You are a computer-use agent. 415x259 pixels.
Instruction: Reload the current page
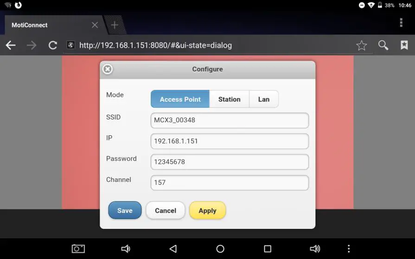pyautogui.click(x=53, y=45)
